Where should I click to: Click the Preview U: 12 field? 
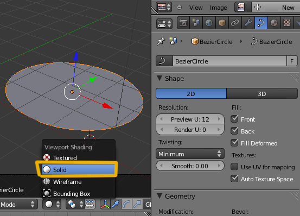pos(190,119)
